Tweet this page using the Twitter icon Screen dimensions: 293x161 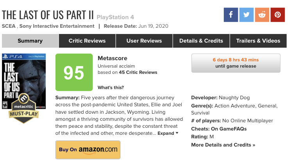pos(246,15)
